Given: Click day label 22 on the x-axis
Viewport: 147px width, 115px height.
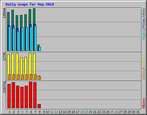Looking at the screenshot, I should coord(99,112).
